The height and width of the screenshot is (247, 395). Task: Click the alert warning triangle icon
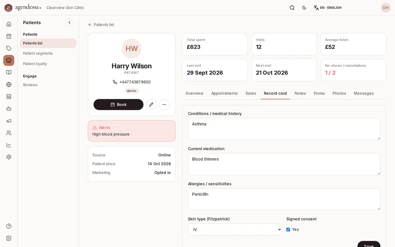click(95, 127)
